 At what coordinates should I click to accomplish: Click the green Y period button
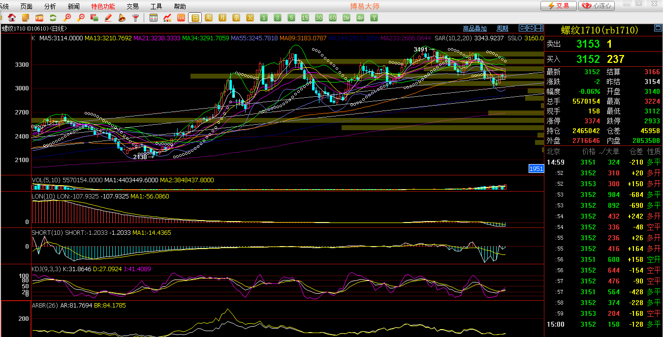pos(374,18)
